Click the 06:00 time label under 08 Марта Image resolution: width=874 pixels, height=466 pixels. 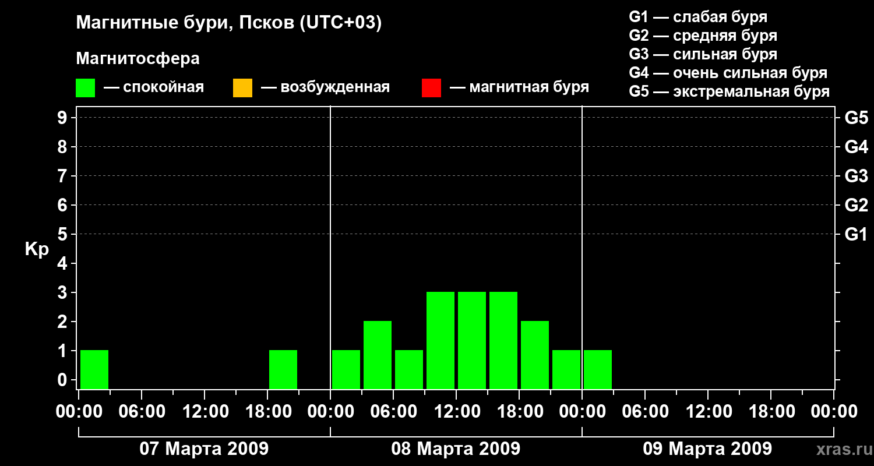tap(393, 412)
